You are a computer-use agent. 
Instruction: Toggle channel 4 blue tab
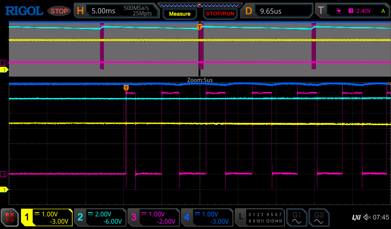[x=186, y=217]
